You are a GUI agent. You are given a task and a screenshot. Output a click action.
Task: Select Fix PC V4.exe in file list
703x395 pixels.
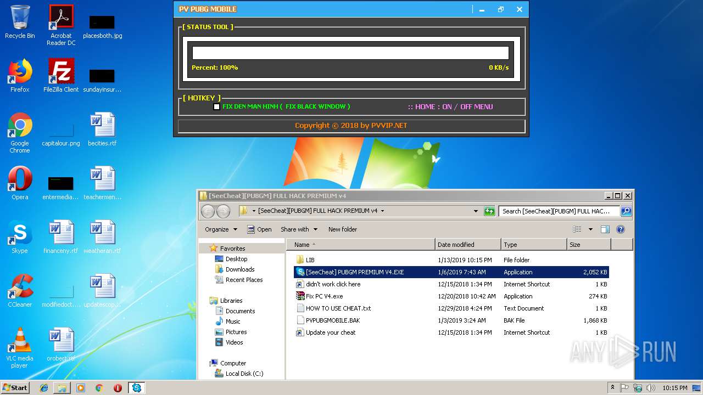click(x=451, y=296)
